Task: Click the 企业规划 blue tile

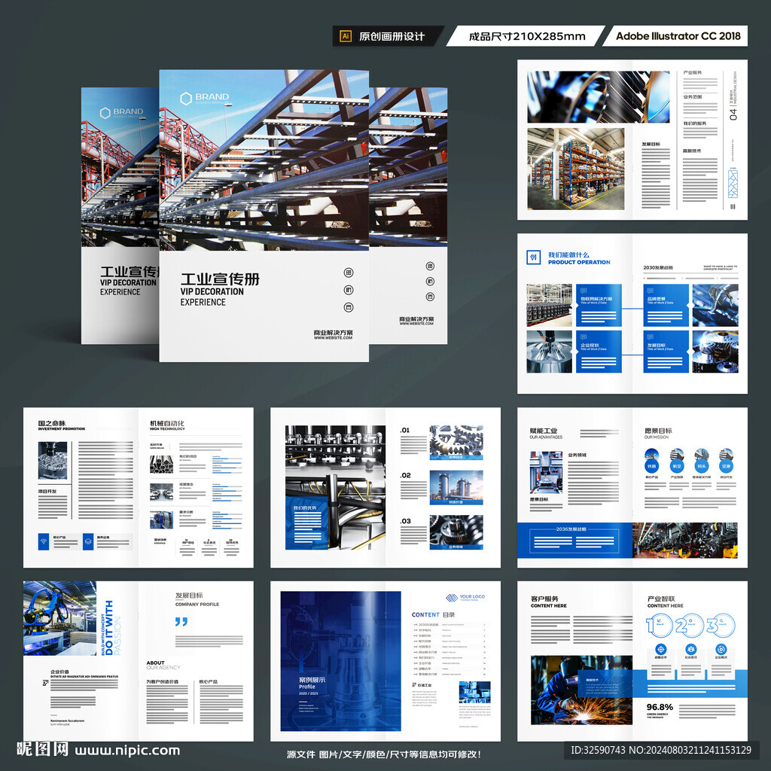Action: pos(599,352)
